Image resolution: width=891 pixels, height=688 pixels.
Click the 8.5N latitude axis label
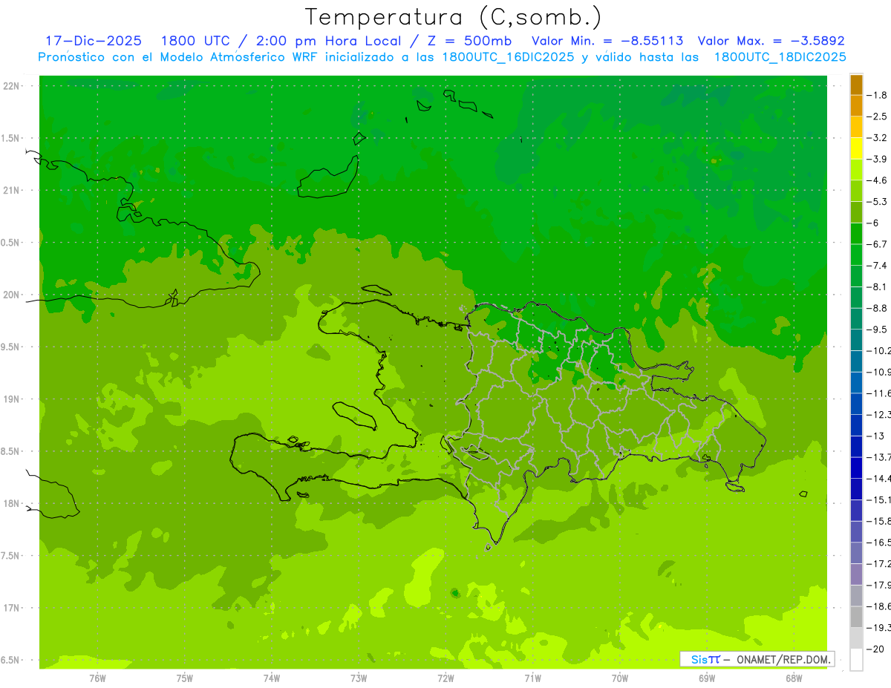click(x=10, y=452)
